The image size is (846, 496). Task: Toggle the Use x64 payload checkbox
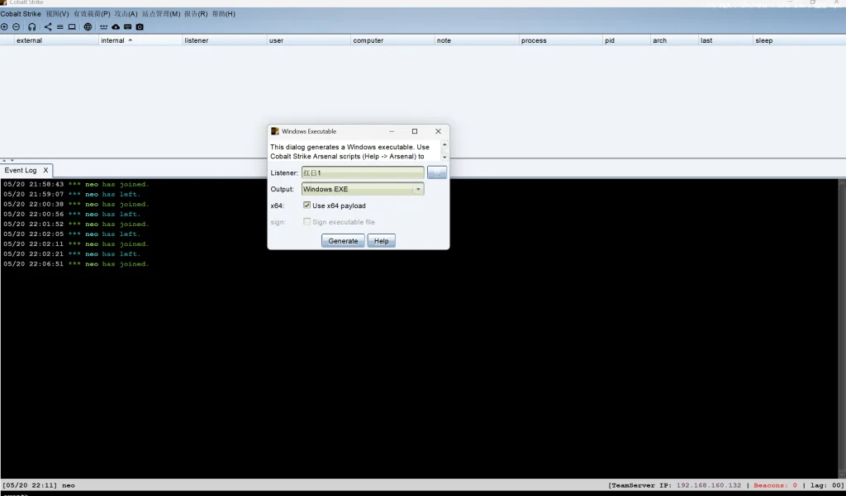(307, 205)
